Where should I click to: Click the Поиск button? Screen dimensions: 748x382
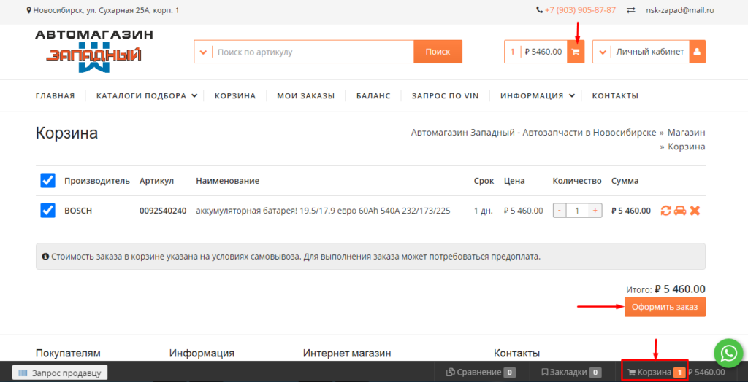click(x=438, y=52)
